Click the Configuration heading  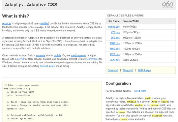click(118, 83)
